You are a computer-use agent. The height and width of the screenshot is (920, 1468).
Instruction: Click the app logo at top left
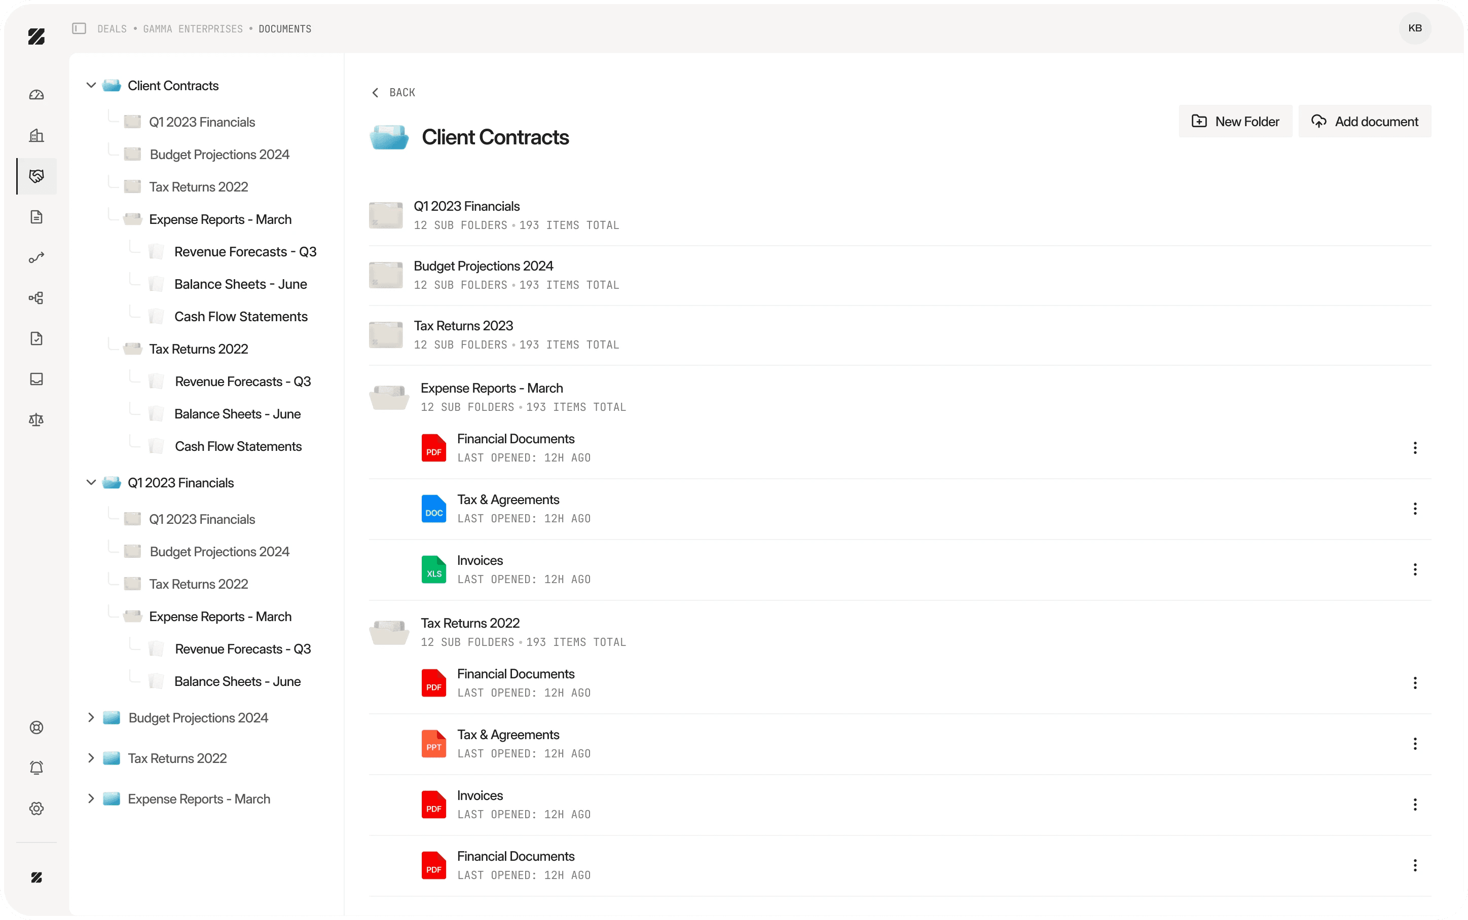pyautogui.click(x=36, y=36)
